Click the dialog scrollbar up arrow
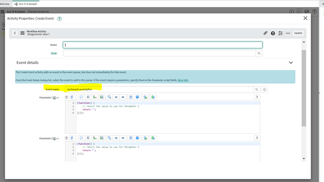This screenshot has height=182, width=324. tap(304, 42)
